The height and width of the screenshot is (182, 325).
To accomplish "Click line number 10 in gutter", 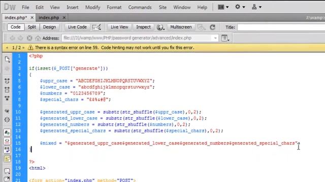I will (18, 112).
